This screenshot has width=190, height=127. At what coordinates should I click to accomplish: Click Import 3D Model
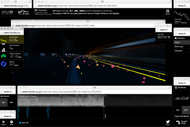click(x=182, y=116)
